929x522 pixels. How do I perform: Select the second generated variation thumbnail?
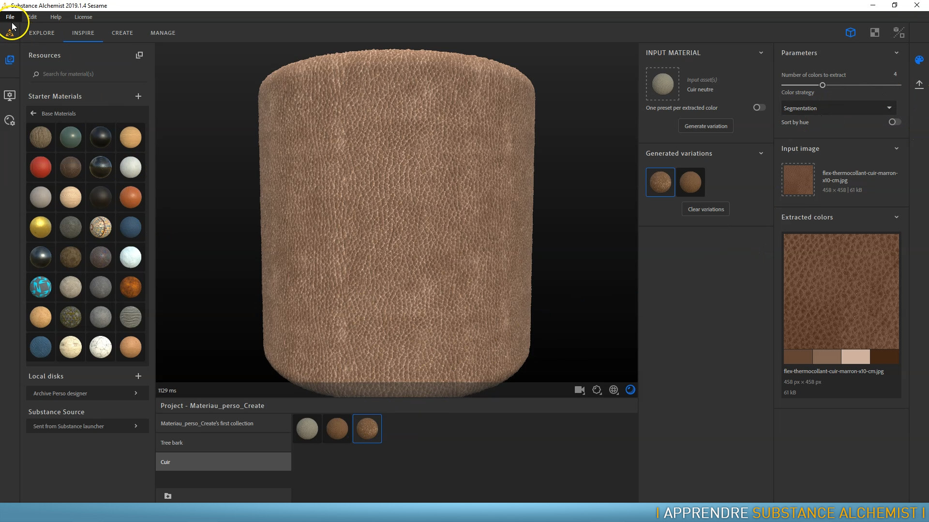pyautogui.click(x=690, y=182)
